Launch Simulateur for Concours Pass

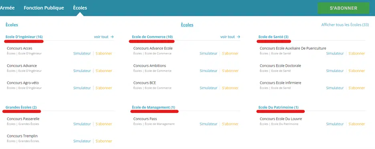pos(209,124)
